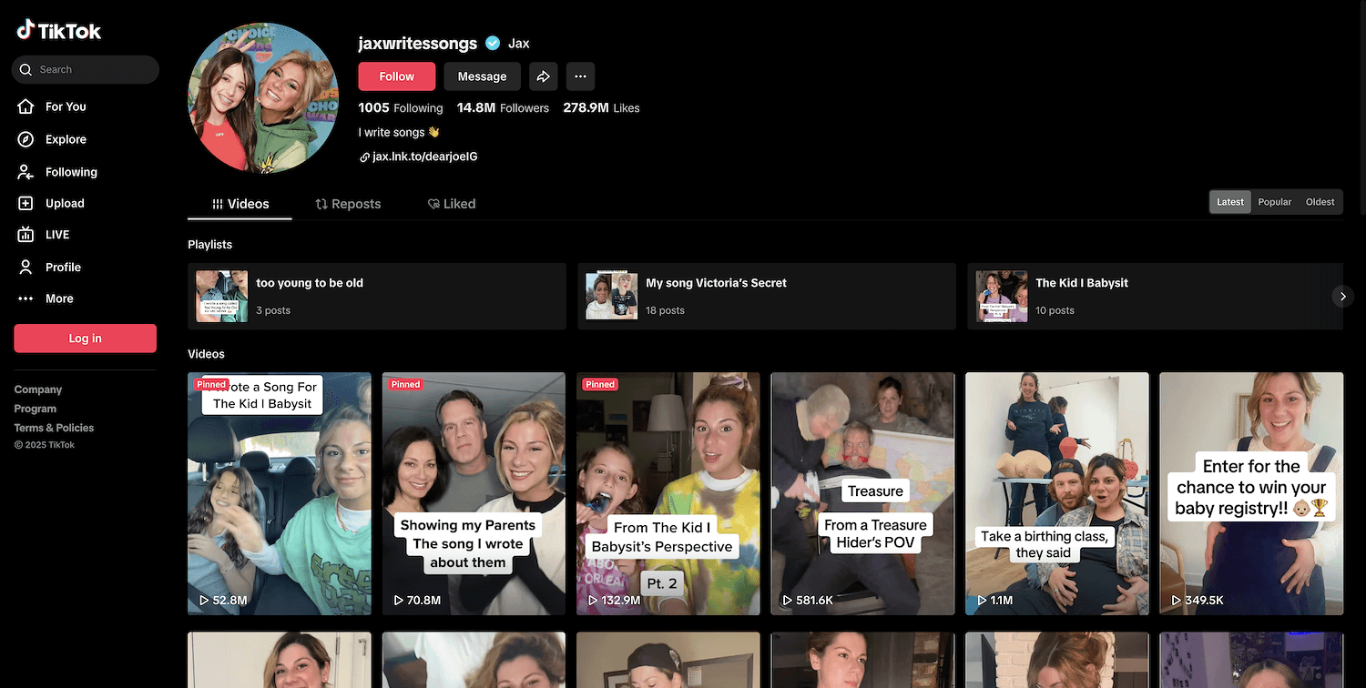This screenshot has height=688, width=1366.
Task: Sort videos by Latest
Action: coord(1229,202)
